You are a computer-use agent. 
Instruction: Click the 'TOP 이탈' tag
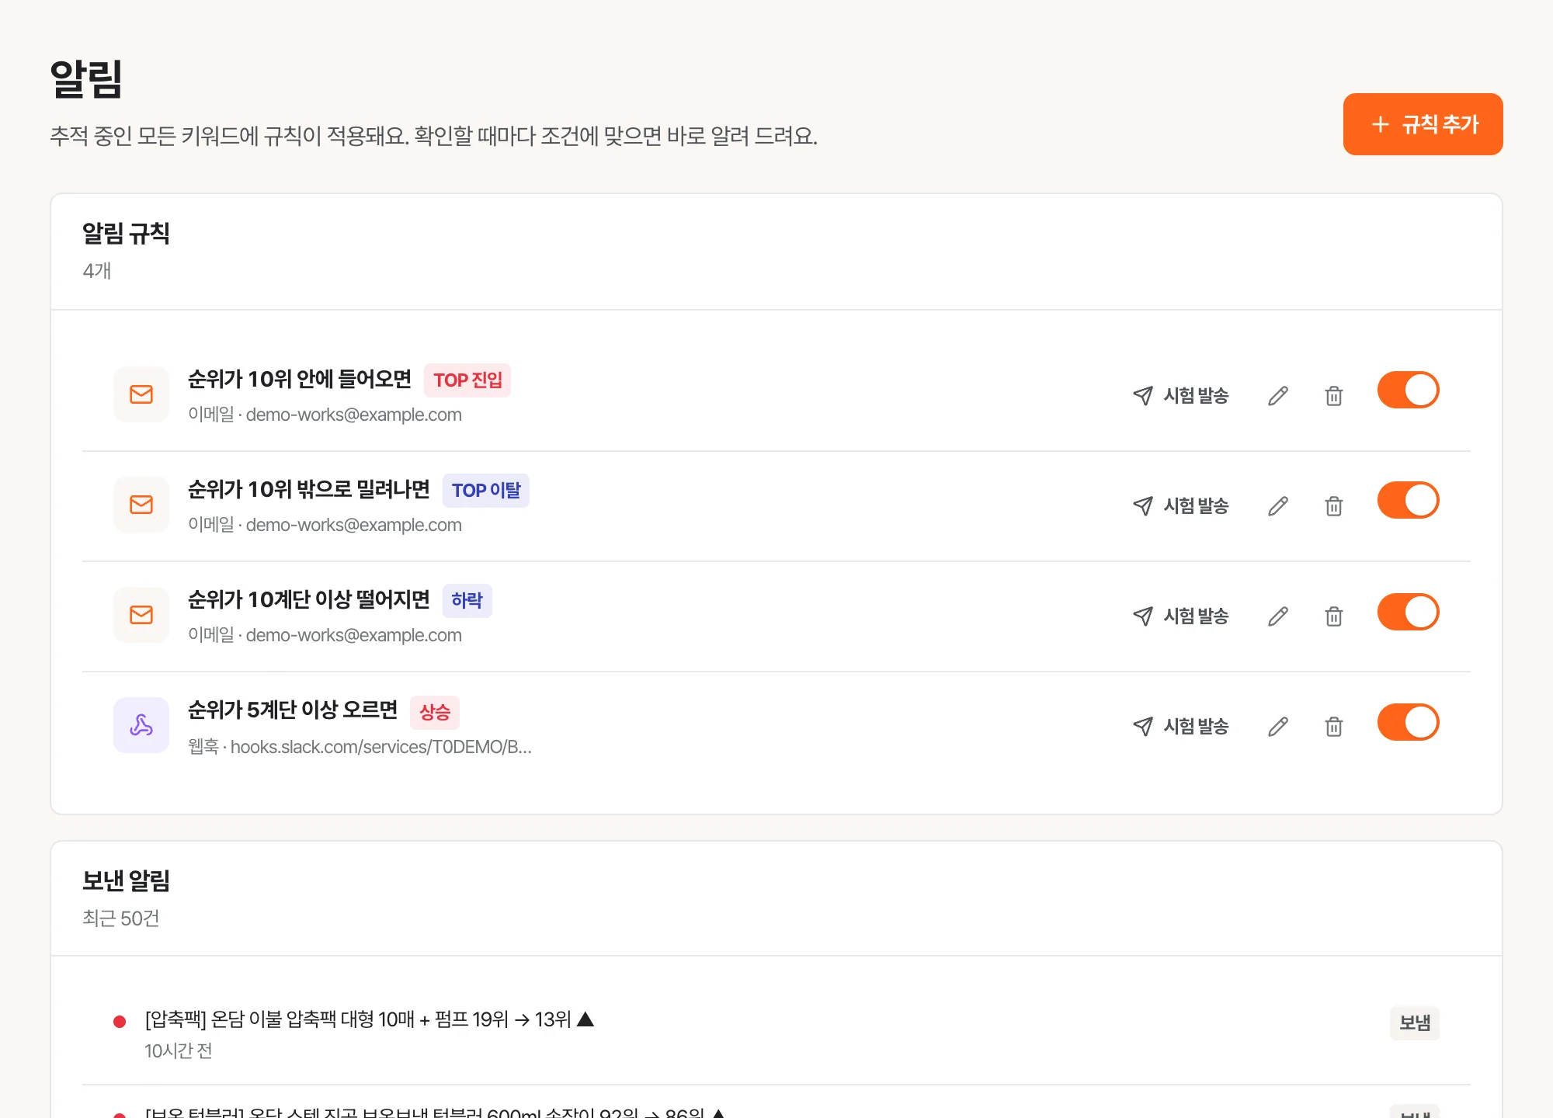[x=486, y=491]
